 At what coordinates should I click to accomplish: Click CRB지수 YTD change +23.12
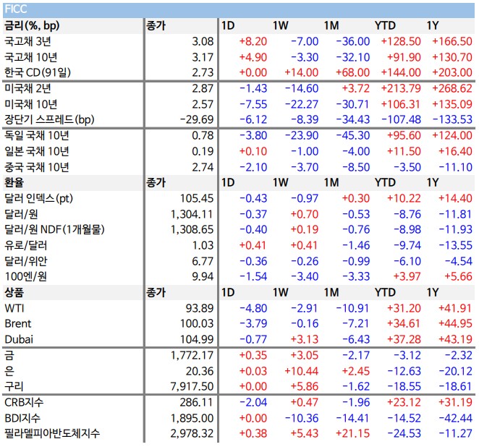pos(404,402)
